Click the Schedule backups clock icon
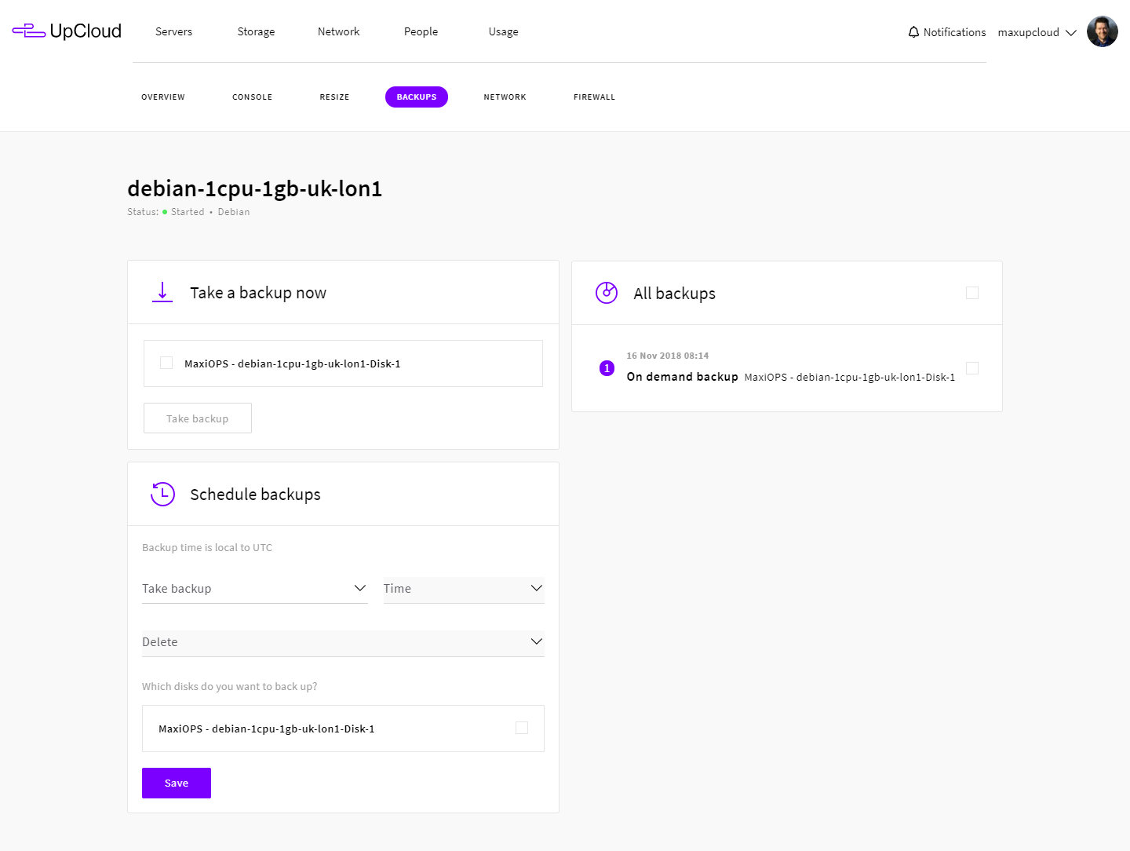 162,494
